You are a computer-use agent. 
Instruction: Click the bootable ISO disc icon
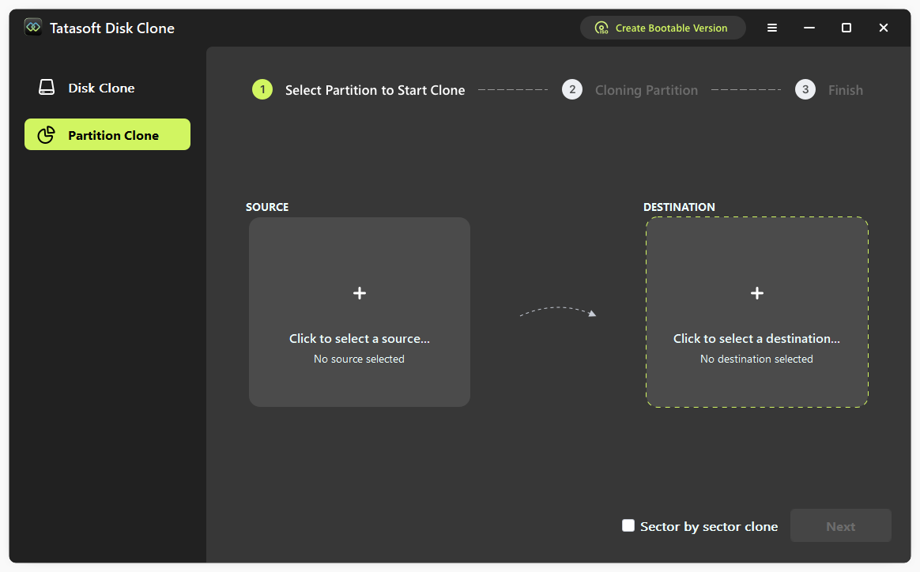click(601, 28)
